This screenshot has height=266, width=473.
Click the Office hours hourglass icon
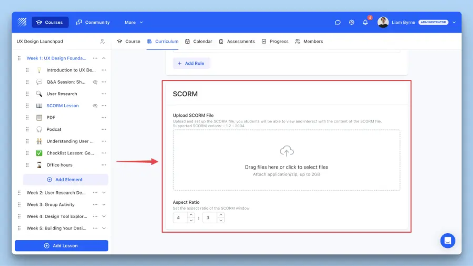point(39,165)
